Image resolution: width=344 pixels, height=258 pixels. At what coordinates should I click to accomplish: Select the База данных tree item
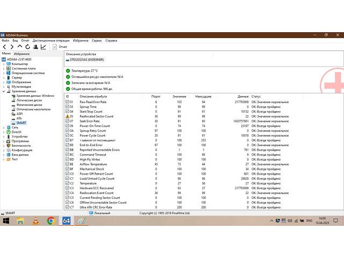pos(20,155)
